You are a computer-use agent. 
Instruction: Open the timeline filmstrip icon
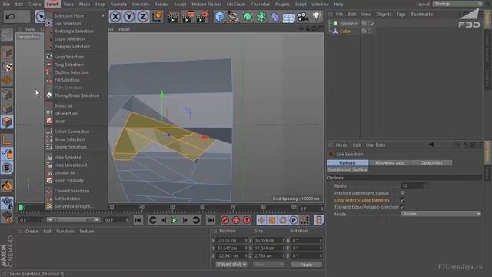pos(318,220)
